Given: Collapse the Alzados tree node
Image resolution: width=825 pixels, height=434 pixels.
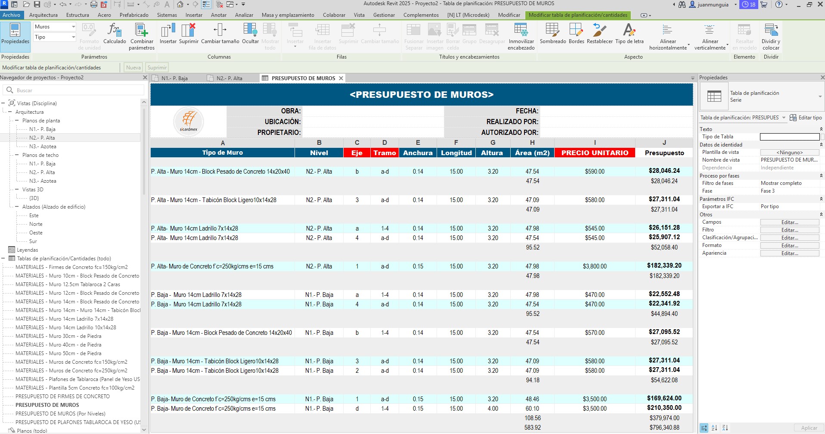Looking at the screenshot, I should (x=17, y=207).
